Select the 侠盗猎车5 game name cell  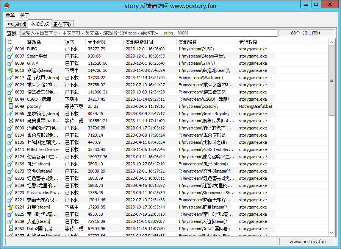click(42, 92)
